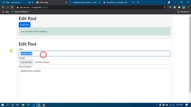Image resolution: width=191 pixels, height=107 pixels.
Task: Click the microphone tray icon
Action: [x=160, y=105]
